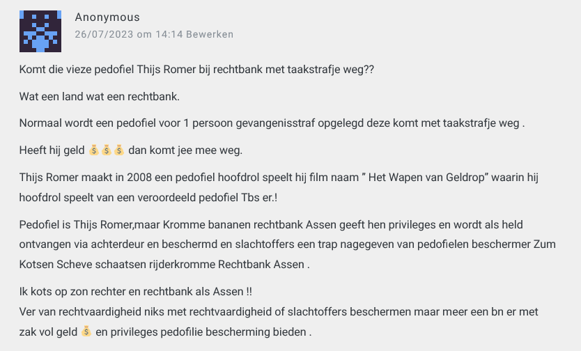Click first money bag emoji after 'Heeft hij geld'

(x=94, y=150)
